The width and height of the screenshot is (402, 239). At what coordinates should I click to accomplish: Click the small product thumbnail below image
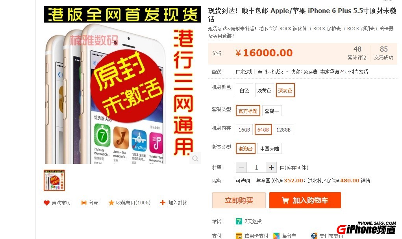pyautogui.click(x=54, y=180)
